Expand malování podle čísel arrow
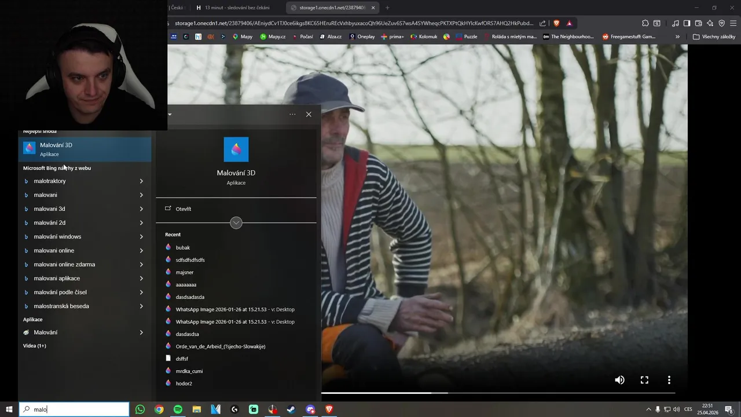 [141, 292]
